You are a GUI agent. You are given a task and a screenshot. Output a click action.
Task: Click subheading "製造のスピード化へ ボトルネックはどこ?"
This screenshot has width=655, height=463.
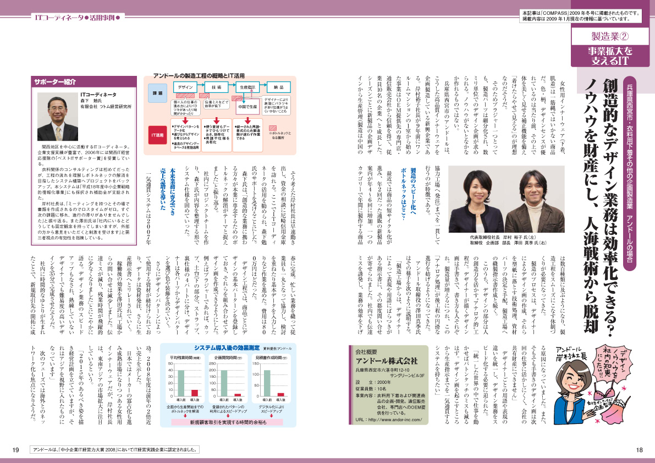[408, 194]
